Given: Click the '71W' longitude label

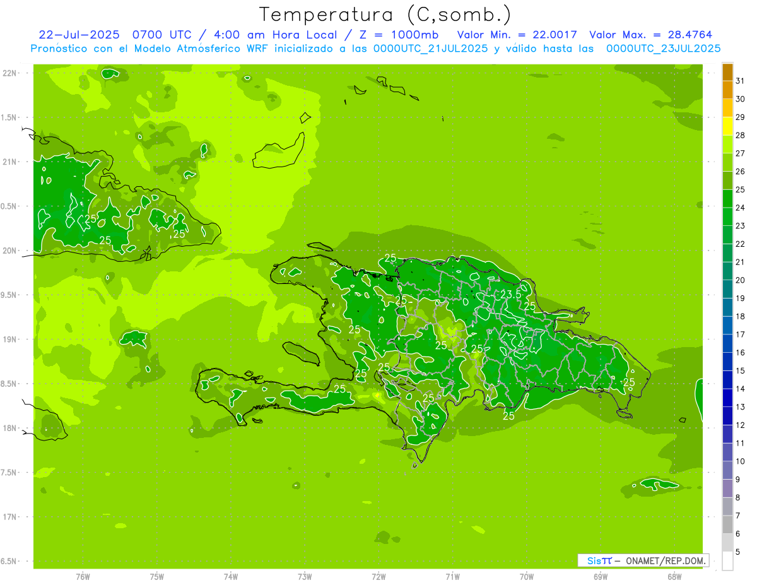Looking at the screenshot, I should (452, 577).
